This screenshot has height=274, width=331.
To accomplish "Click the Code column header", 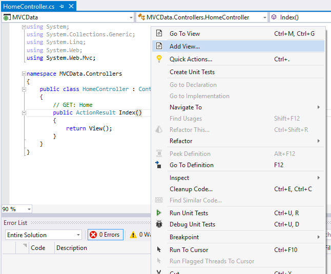I will [x=38, y=248].
